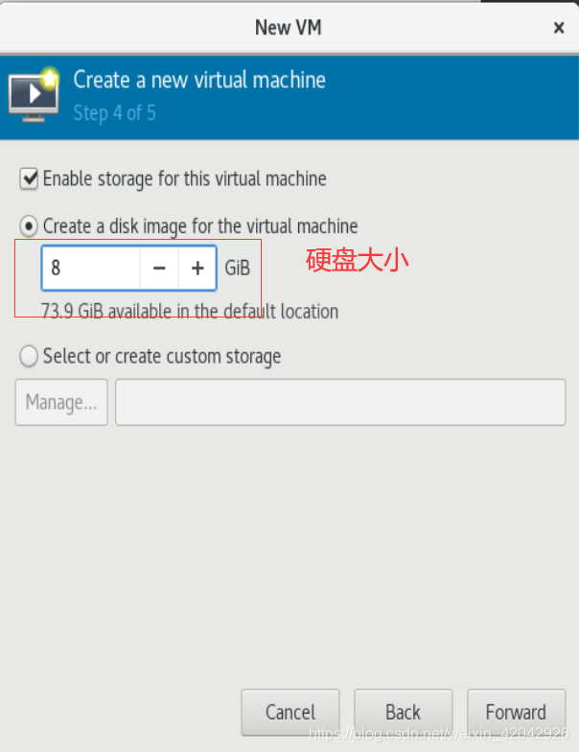
Task: Choose the Select or create custom storage radio
Action: point(29,357)
